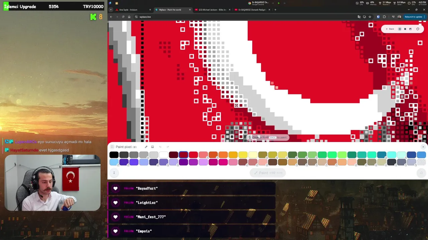This screenshot has height=240, width=428.
Task: Click media play button in top bar
Action: (x=279, y=3)
